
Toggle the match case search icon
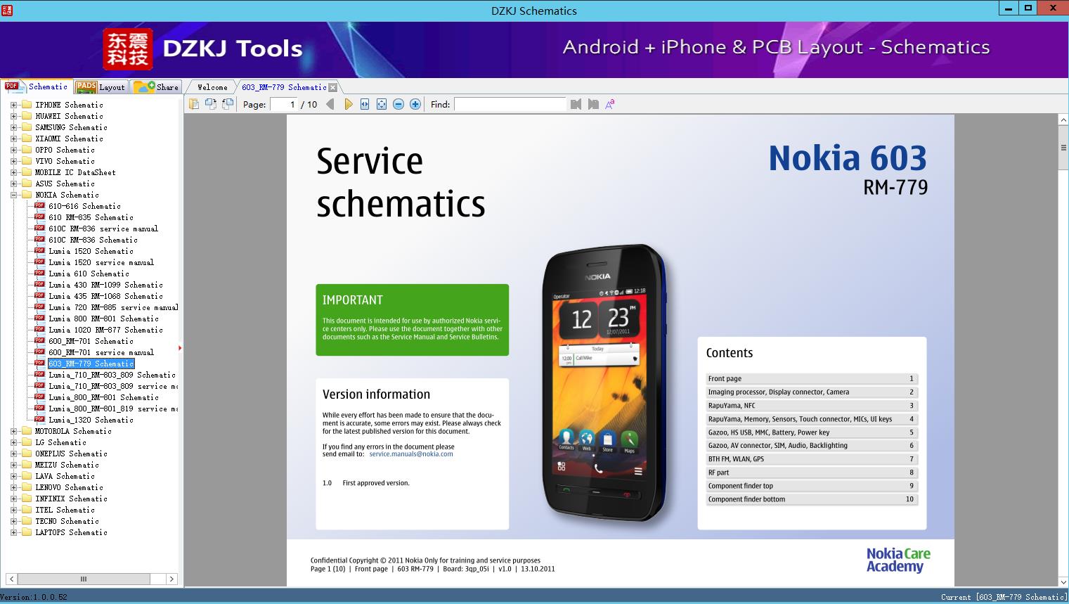[x=610, y=104]
